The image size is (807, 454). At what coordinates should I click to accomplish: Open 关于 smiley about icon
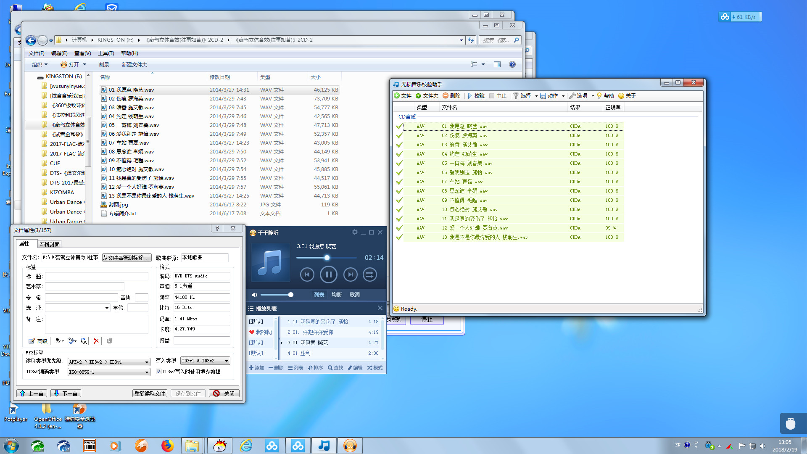click(621, 96)
